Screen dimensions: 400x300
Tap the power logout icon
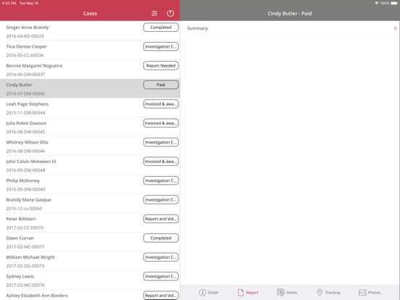click(x=170, y=13)
